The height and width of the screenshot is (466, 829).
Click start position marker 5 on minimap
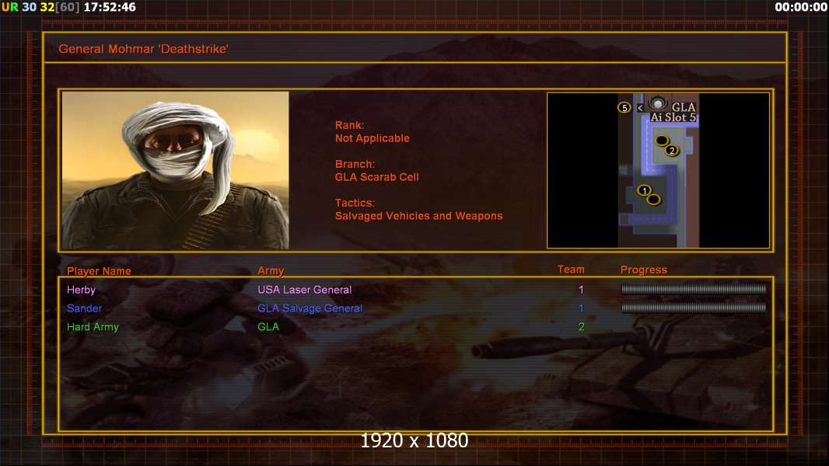pos(624,108)
